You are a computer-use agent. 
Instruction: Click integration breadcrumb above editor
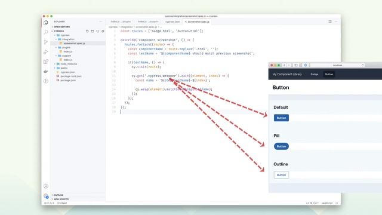tap(127, 27)
